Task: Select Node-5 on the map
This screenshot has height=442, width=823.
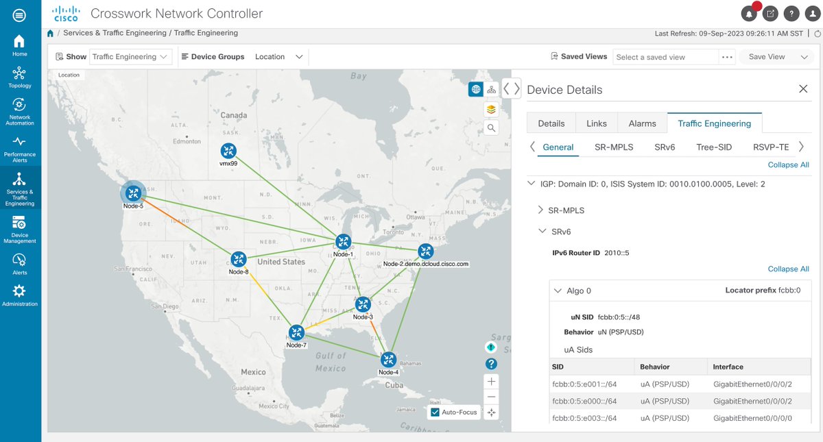Action: click(132, 193)
